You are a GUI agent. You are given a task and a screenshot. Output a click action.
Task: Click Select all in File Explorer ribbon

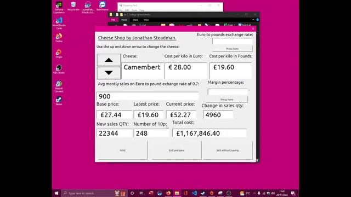click(245, 25)
